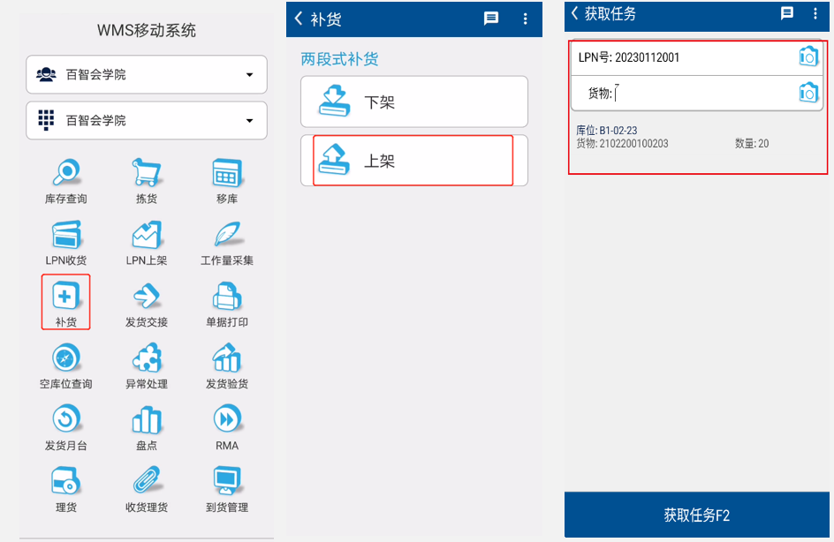Open the 补货 replenishment icon
This screenshot has height=542, width=834.
66,297
